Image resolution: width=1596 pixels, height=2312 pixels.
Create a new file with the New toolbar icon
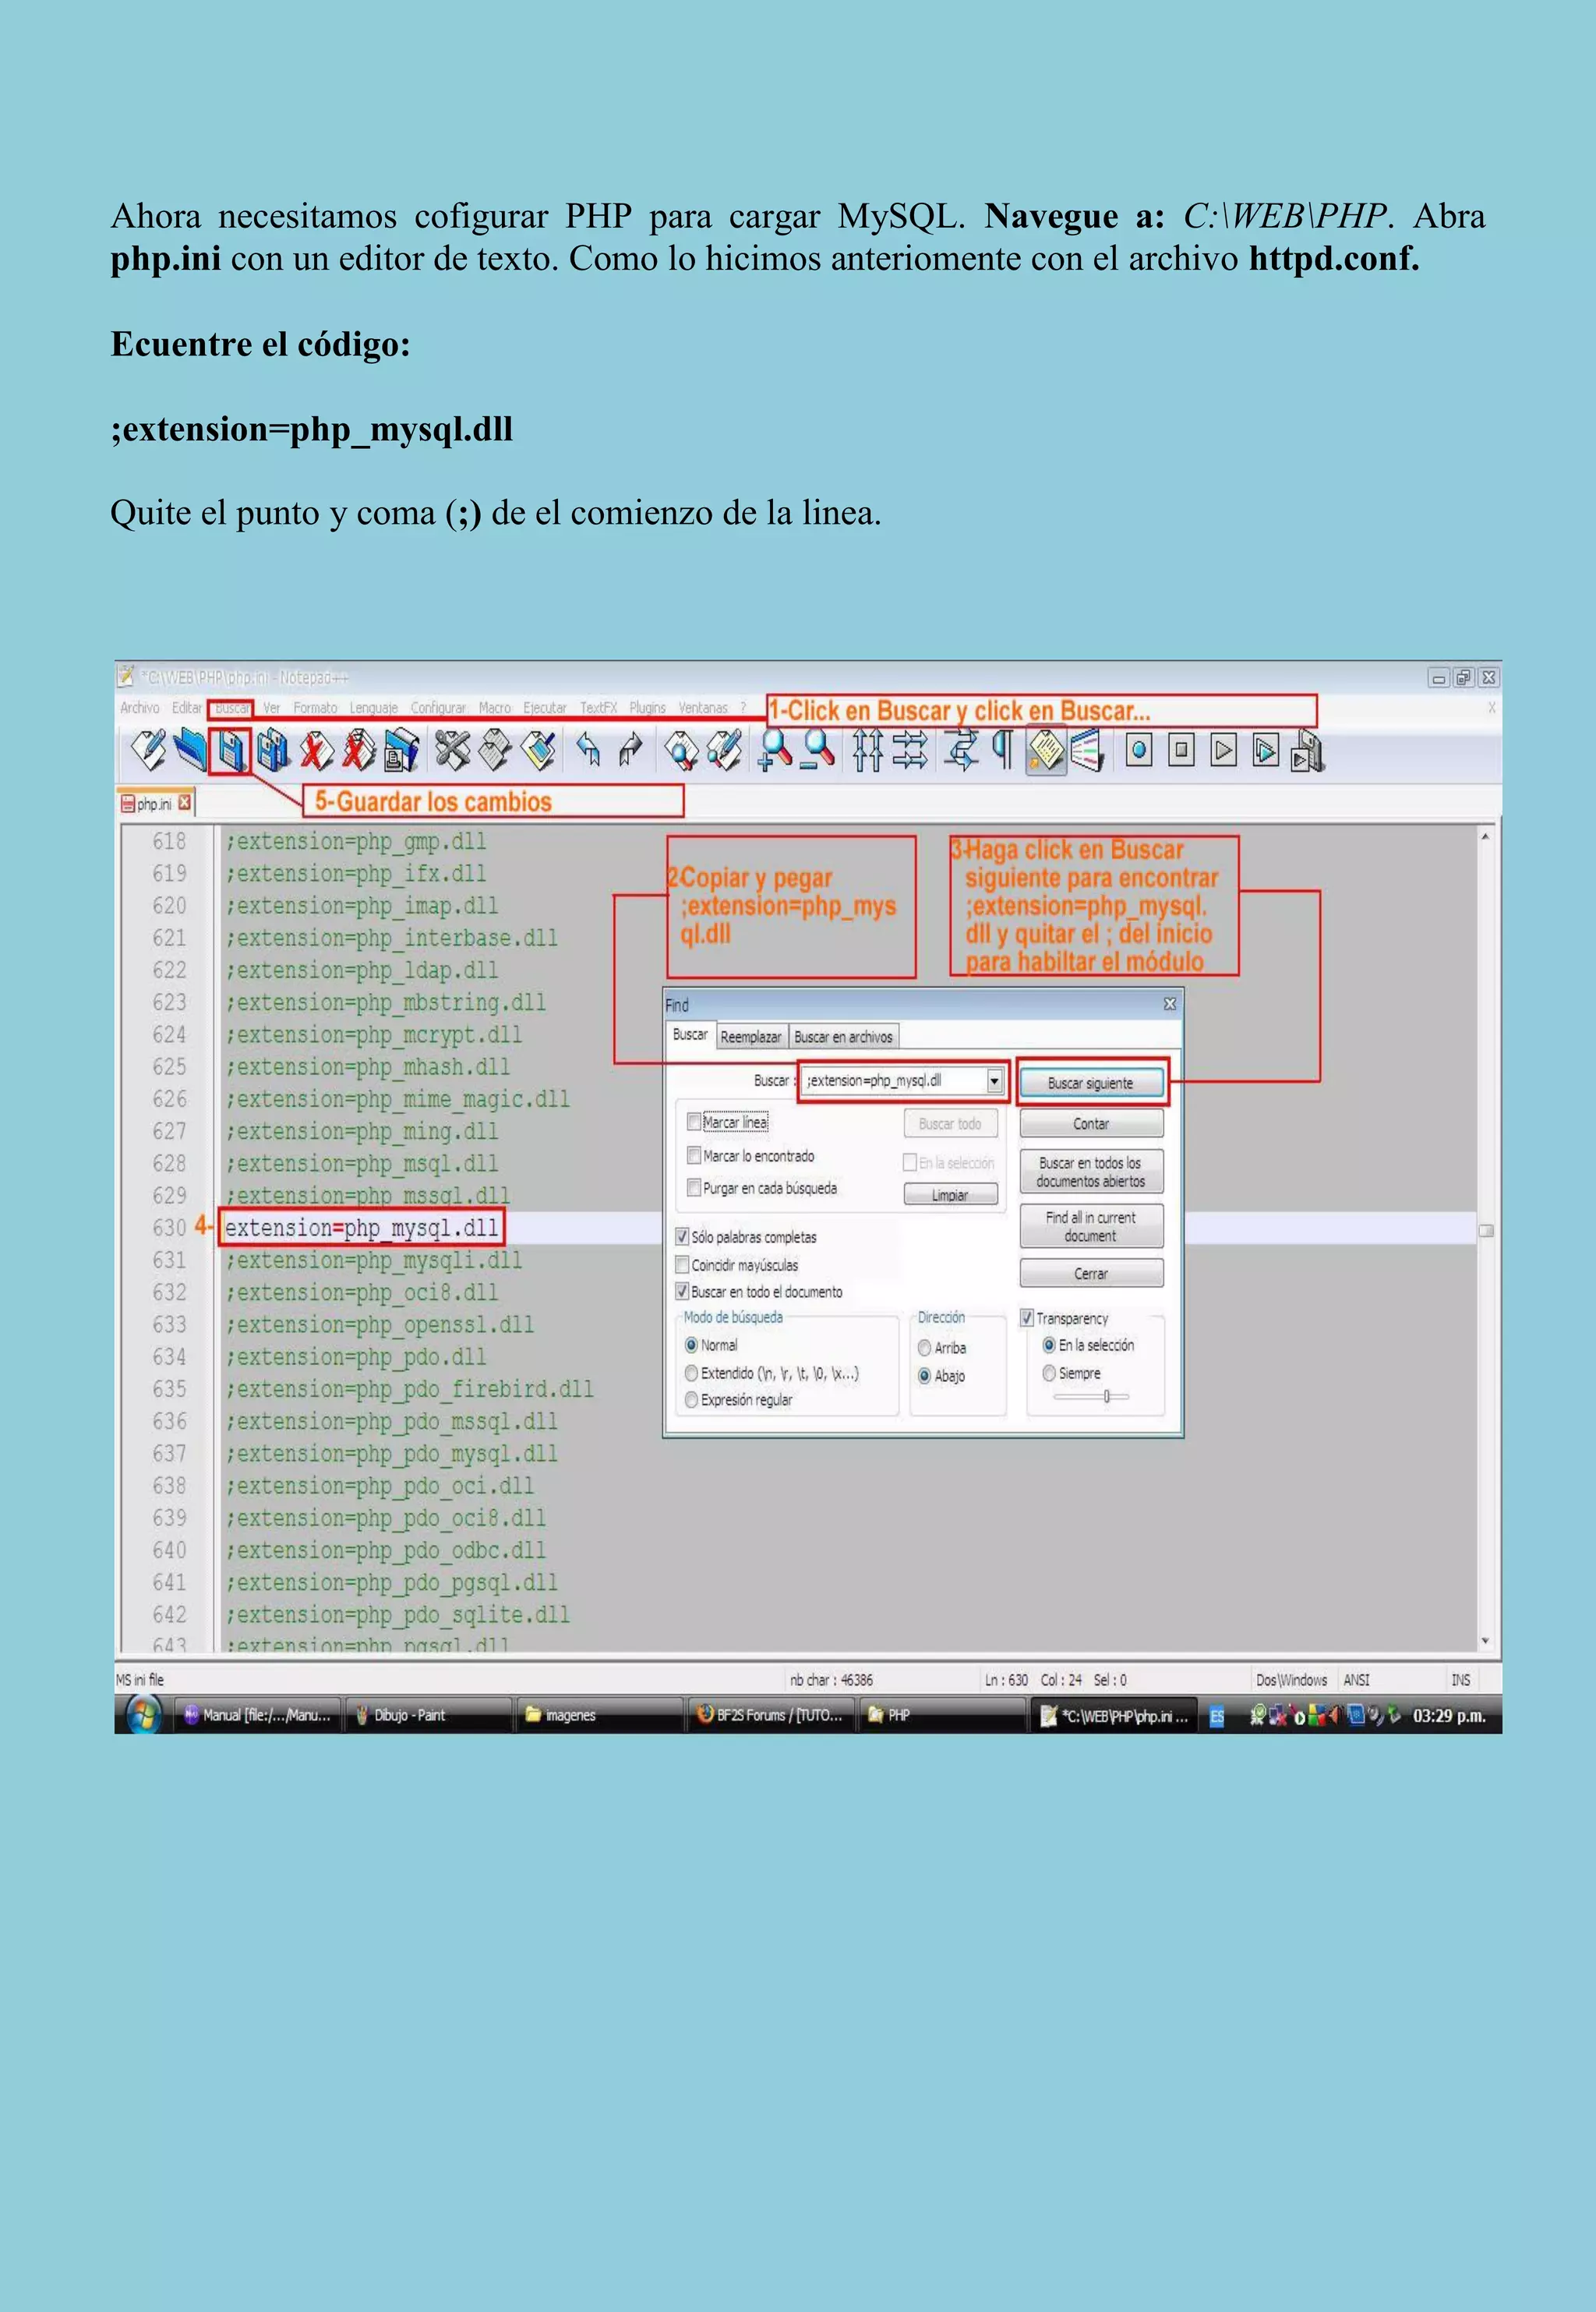[149, 750]
